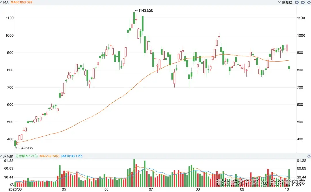Click the 总金额:57.71亿 value
Image resolution: width=311 pixels, height=192 pixels.
(26, 156)
